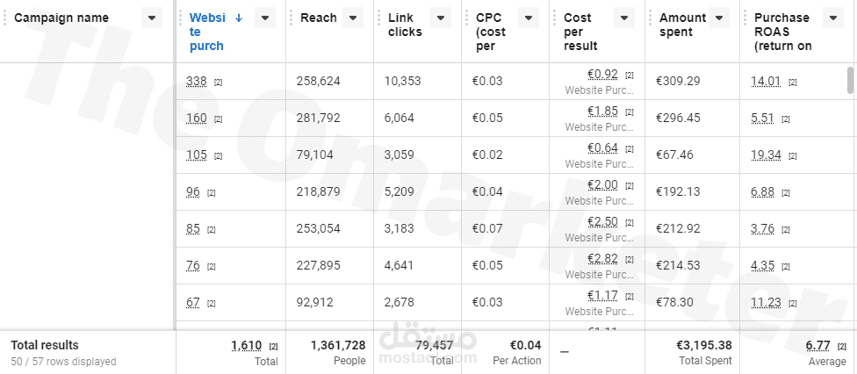This screenshot has width=857, height=374.
Task: Open the CPC column dropdown arrow
Action: [529, 18]
